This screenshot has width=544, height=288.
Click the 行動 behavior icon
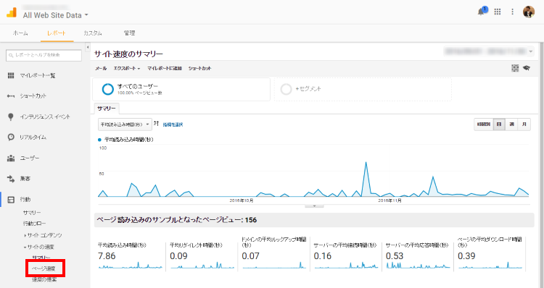11,200
